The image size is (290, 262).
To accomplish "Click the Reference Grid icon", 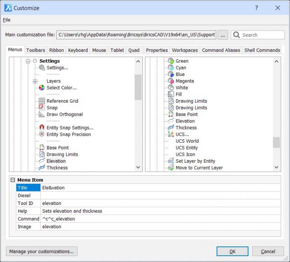I will (42, 101).
